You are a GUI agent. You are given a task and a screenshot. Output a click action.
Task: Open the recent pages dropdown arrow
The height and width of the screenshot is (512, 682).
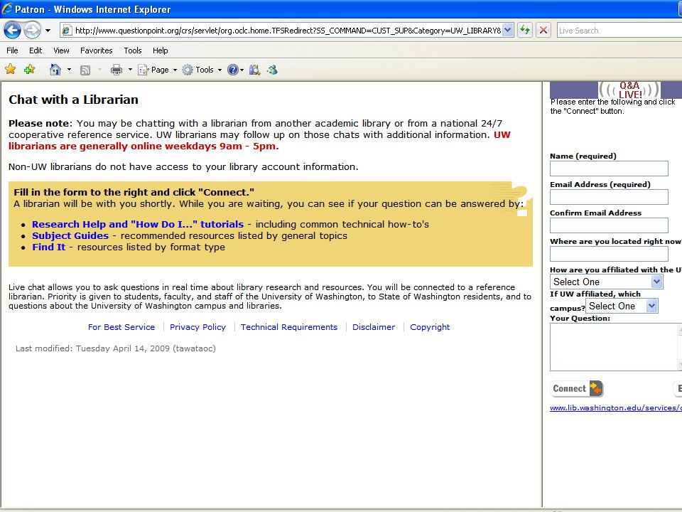[48, 31]
